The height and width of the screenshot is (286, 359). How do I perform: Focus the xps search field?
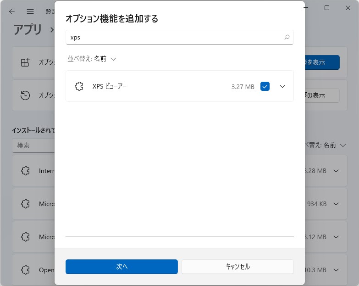(180, 37)
